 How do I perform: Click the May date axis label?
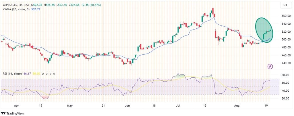69,105
